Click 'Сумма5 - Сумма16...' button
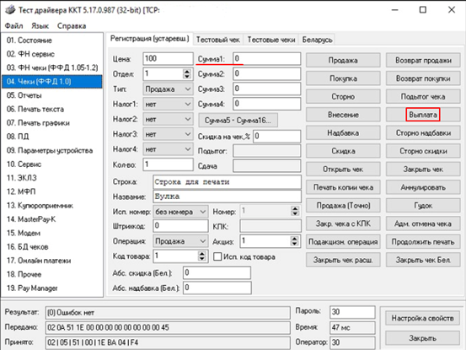The height and width of the screenshot is (350, 466). tap(238, 120)
